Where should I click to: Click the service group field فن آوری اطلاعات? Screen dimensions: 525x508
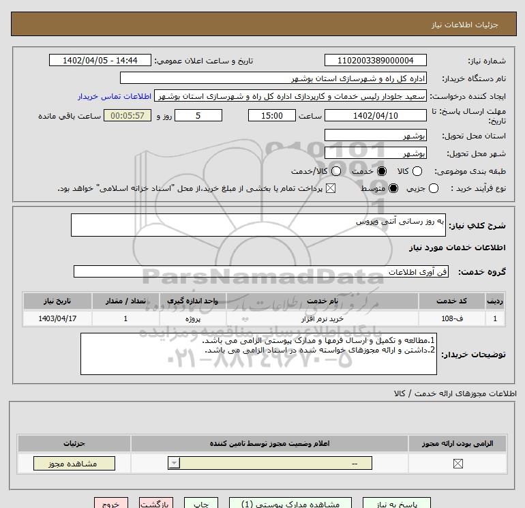(261, 271)
